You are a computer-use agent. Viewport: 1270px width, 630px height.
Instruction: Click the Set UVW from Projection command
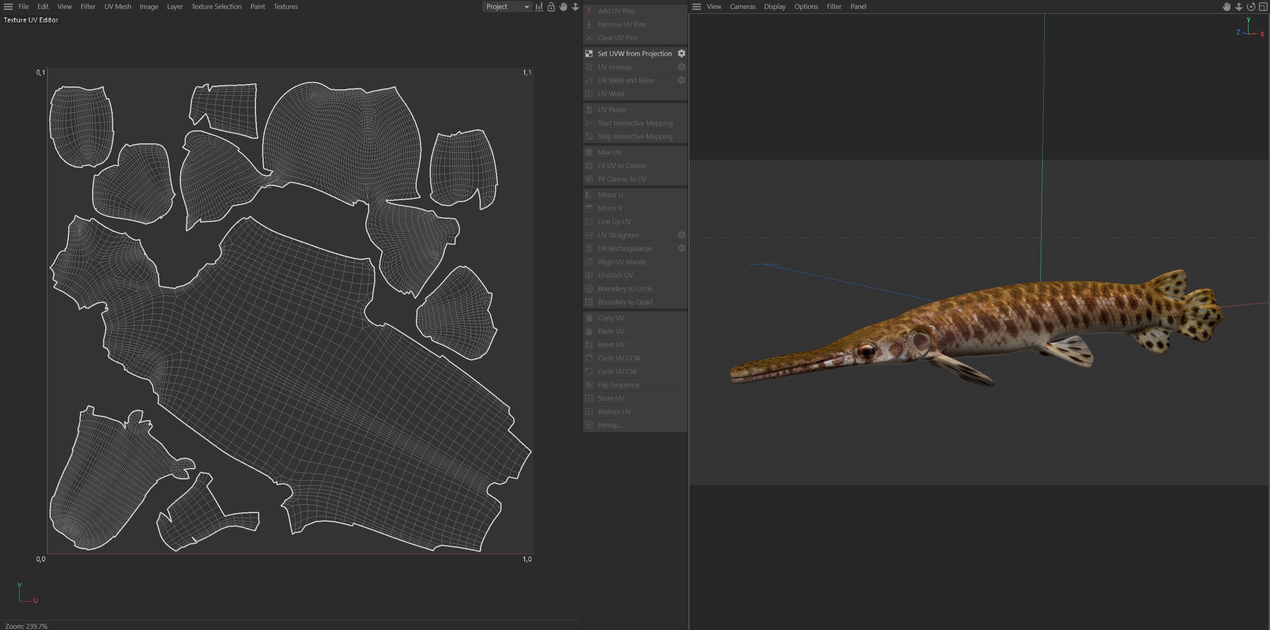pos(634,53)
